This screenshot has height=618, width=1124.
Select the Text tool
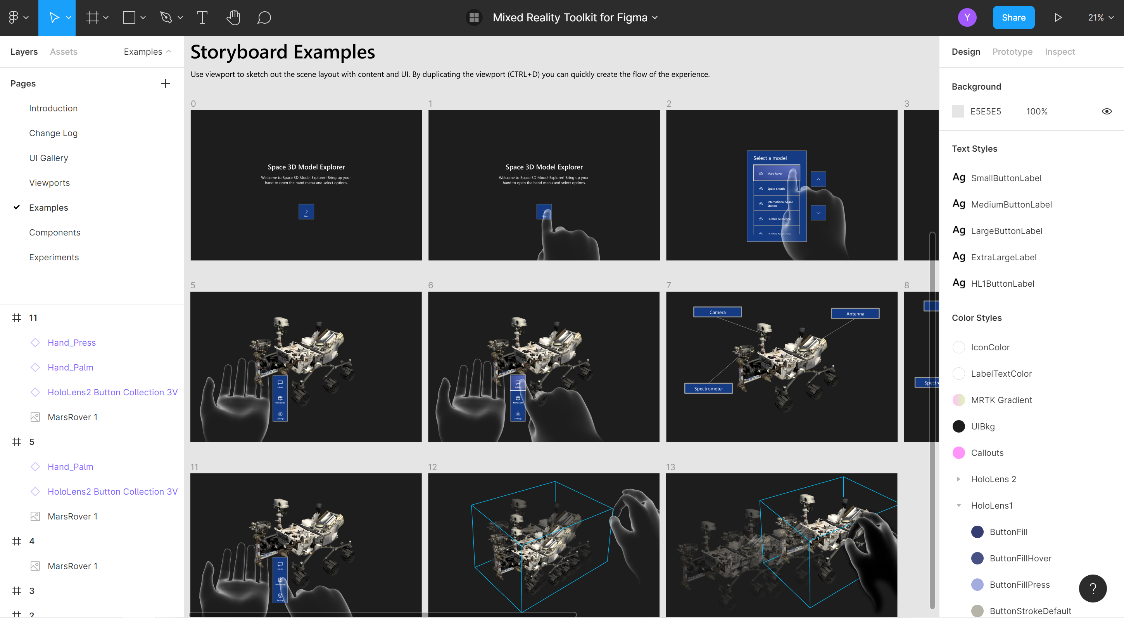pyautogui.click(x=202, y=17)
